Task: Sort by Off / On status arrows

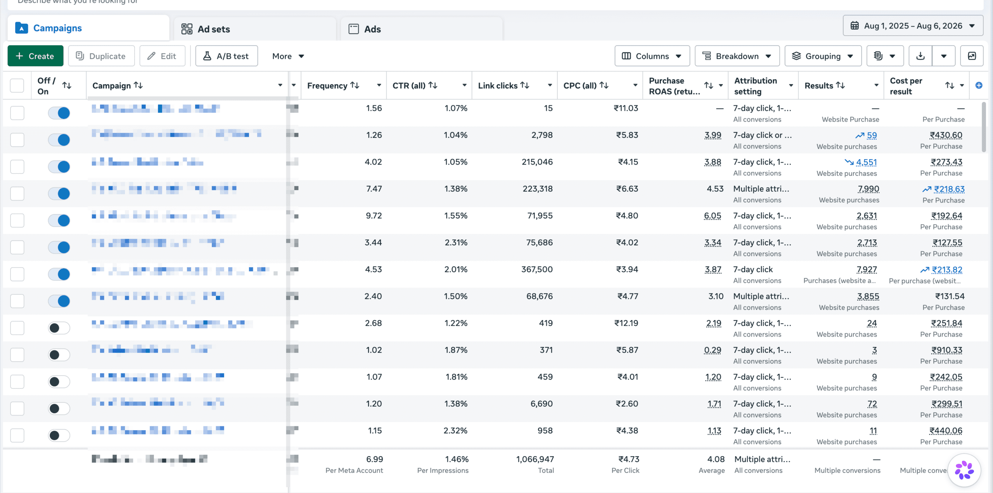Action: (x=67, y=86)
